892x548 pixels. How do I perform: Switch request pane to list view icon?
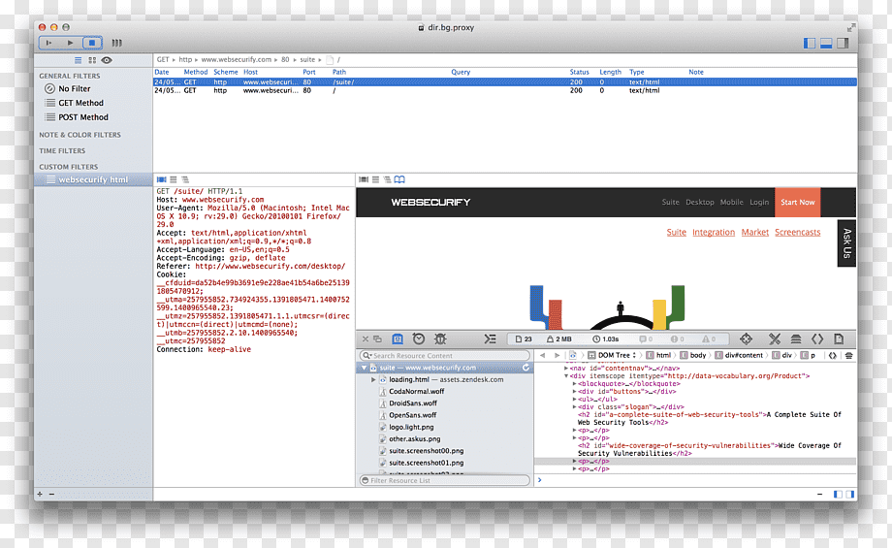click(x=174, y=179)
